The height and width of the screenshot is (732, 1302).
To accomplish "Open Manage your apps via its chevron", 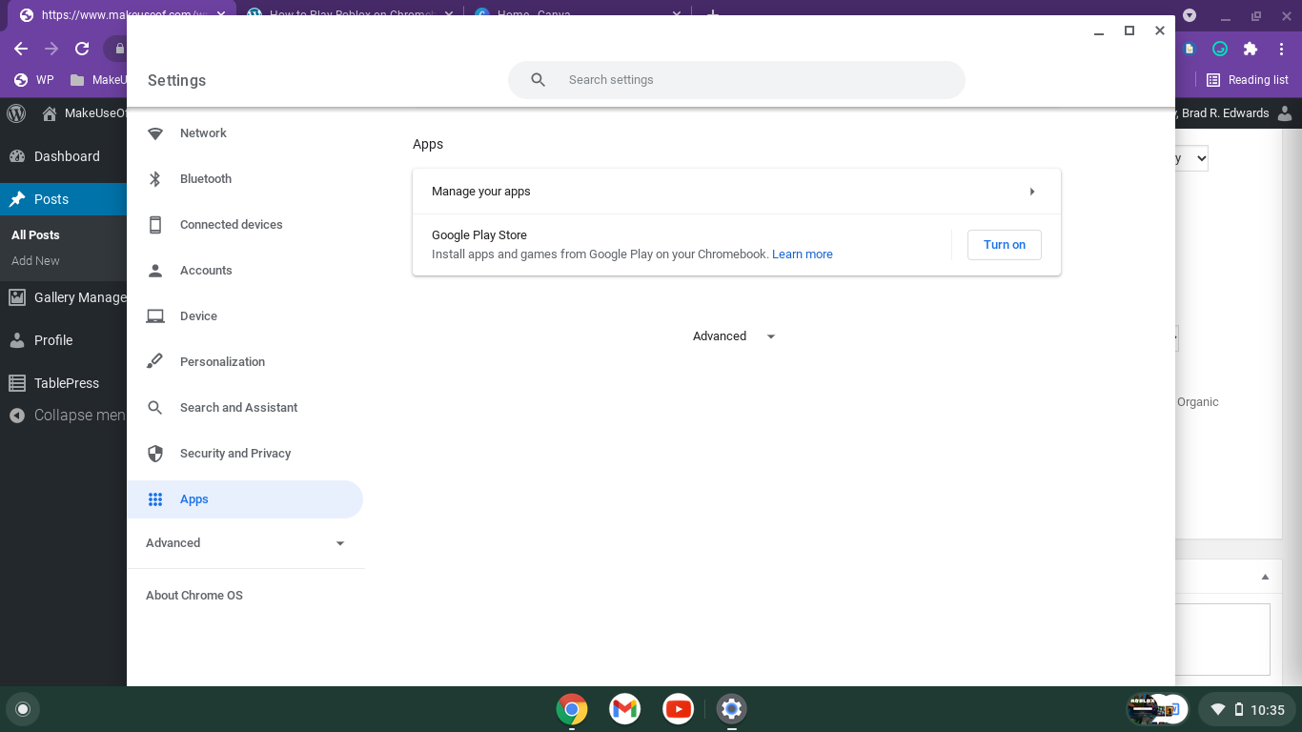I will pos(1032,191).
